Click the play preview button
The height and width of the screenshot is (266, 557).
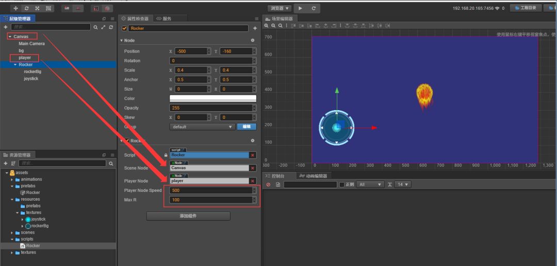point(300,8)
